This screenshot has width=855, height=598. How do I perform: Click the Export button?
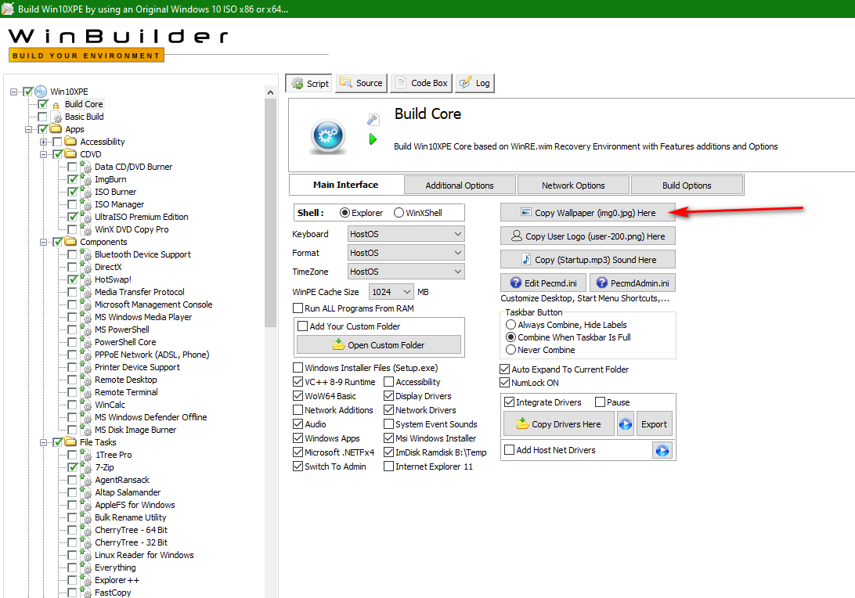point(654,424)
